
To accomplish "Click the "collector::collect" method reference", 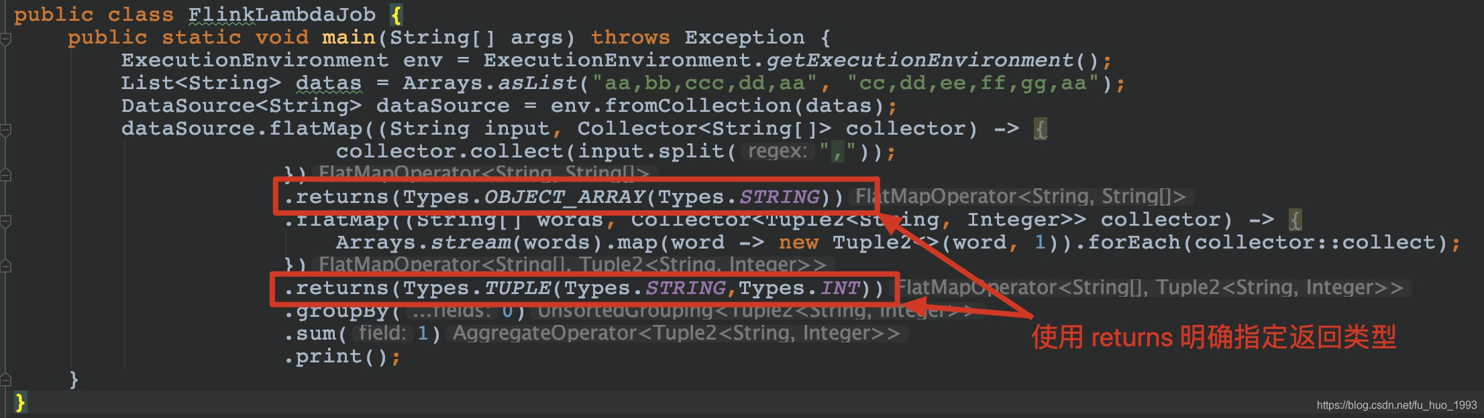I will tap(1315, 242).
